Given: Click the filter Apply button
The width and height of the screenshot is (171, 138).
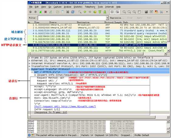Looking at the screenshot, I should 140,18.
